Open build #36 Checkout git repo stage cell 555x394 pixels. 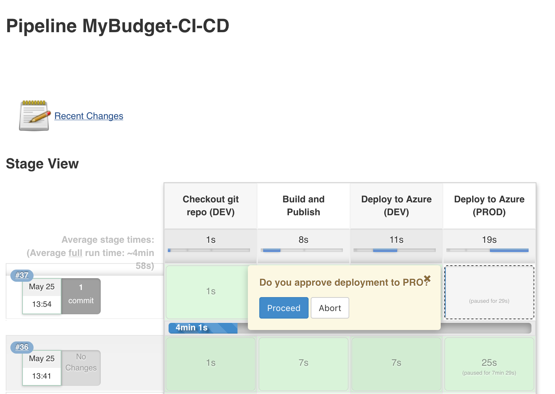click(211, 364)
